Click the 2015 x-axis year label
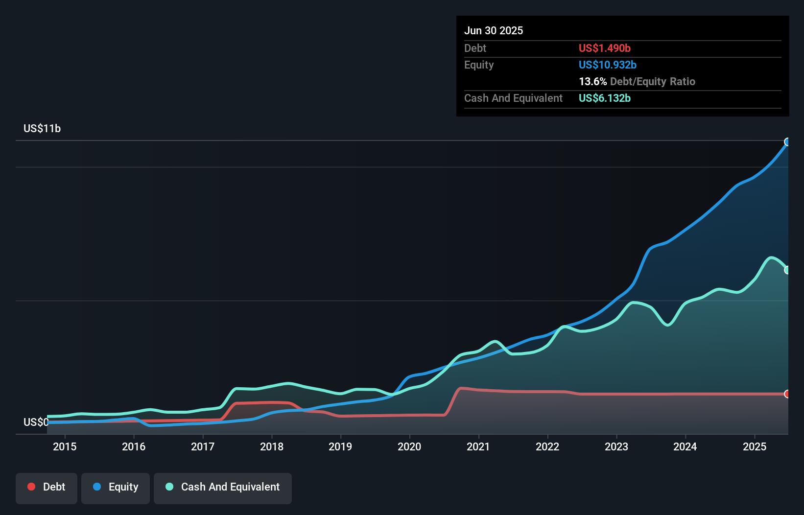 (65, 446)
